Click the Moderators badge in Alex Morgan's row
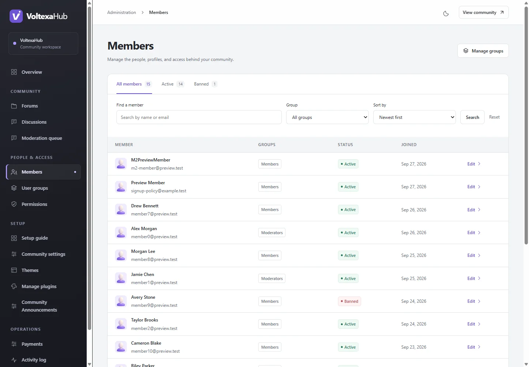The image size is (529, 367). click(272, 233)
